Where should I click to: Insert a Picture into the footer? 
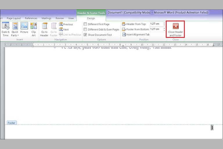pyautogui.click(x=24, y=29)
